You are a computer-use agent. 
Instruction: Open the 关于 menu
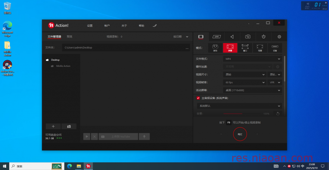(x=124, y=26)
